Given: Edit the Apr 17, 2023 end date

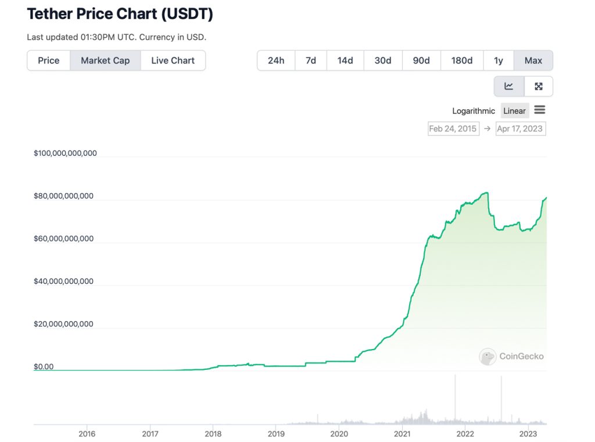Looking at the screenshot, I should 520,129.
